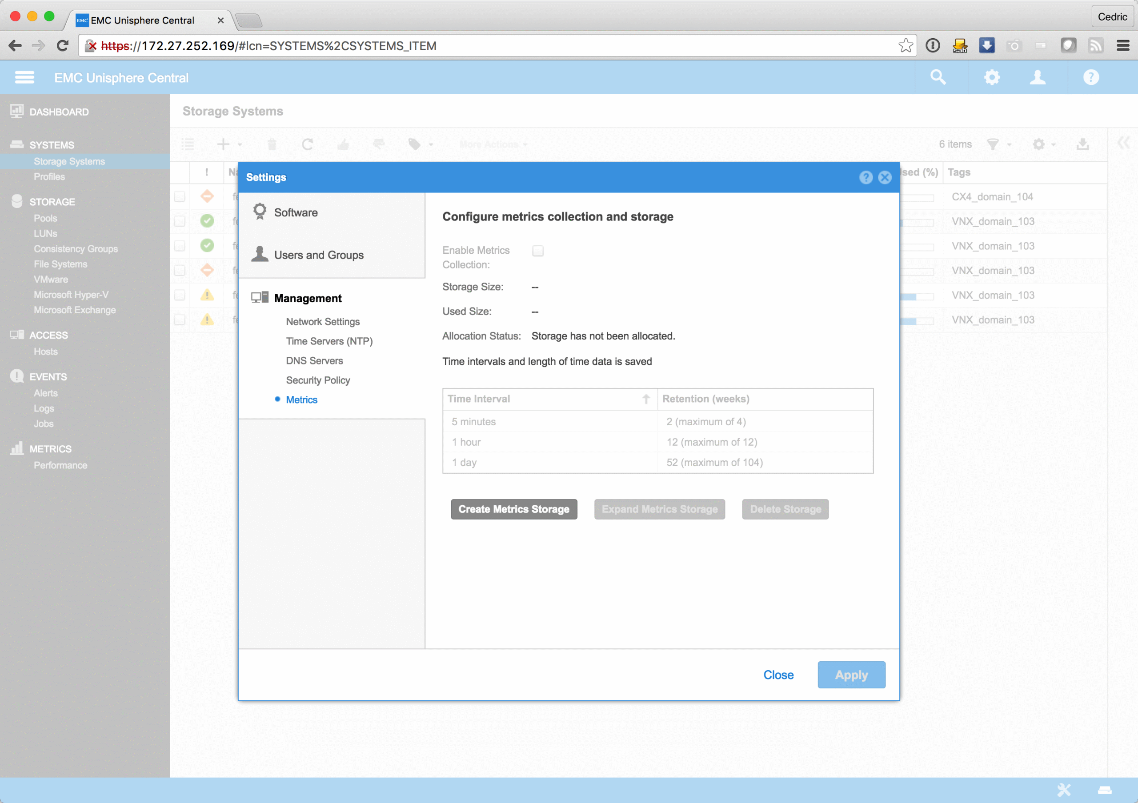Click the search magnifier icon in header
Screen dimensions: 1138x803
coord(938,77)
